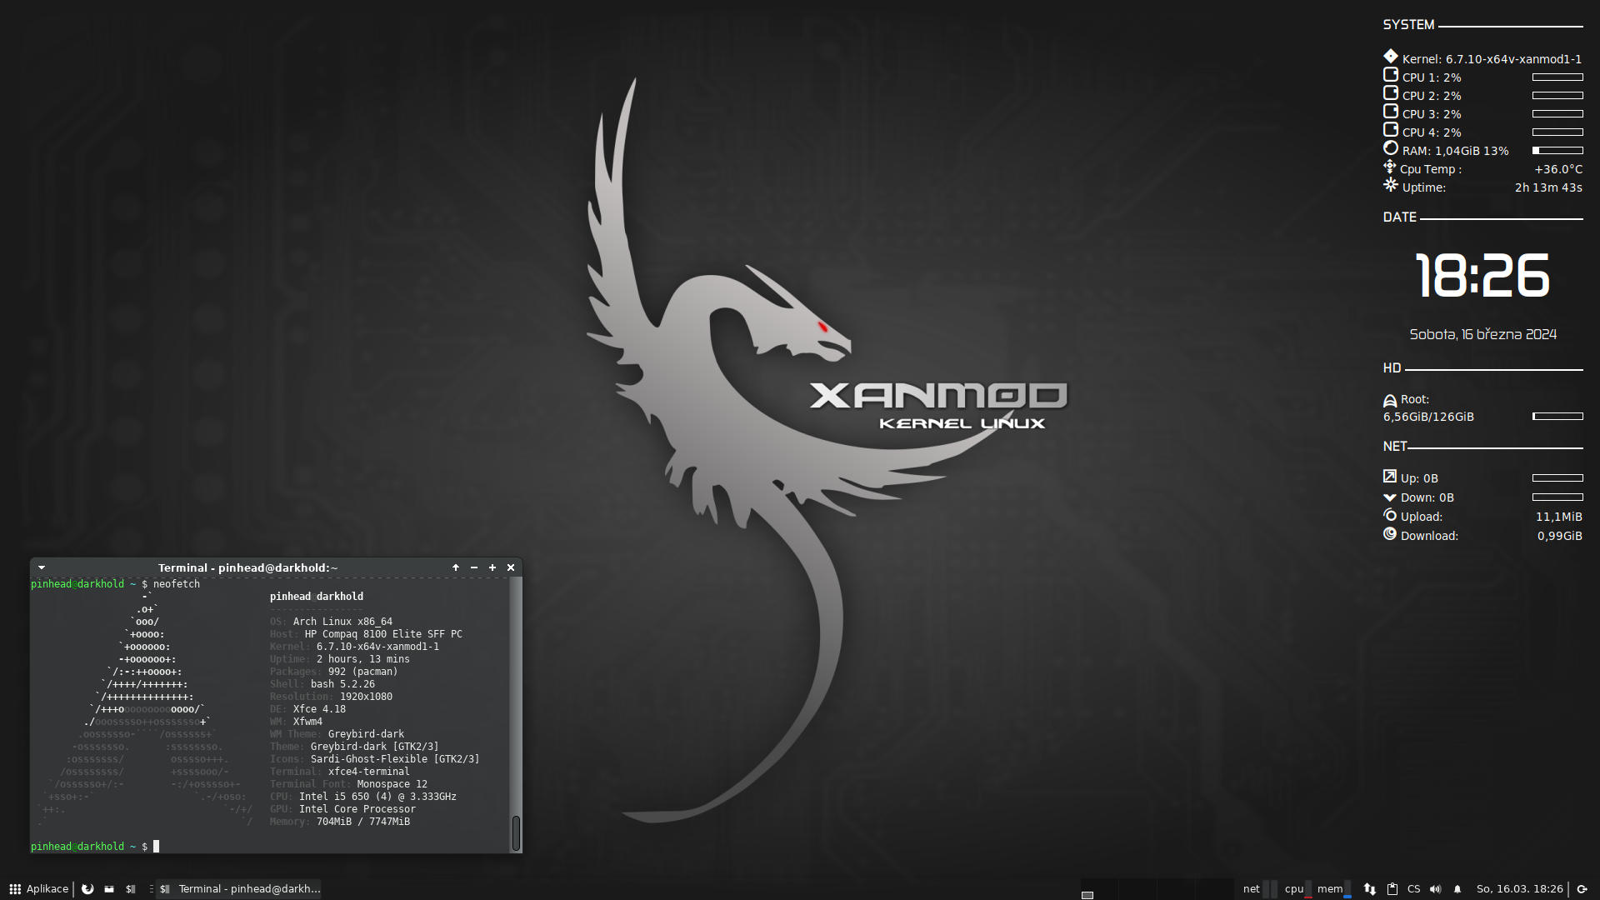Click the Upload total icon in conky
The height and width of the screenshot is (900, 1600).
tap(1389, 515)
